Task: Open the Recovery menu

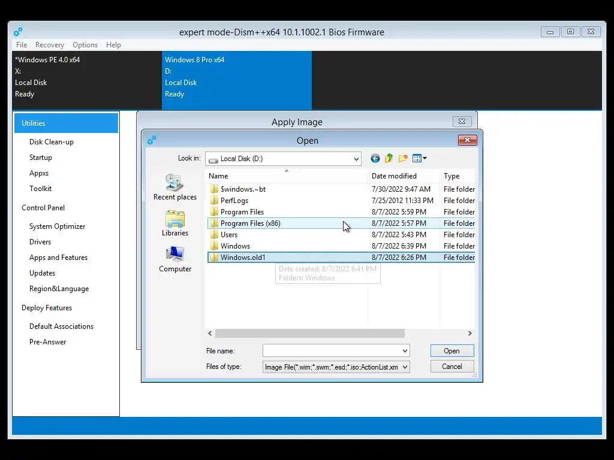Action: (50, 45)
